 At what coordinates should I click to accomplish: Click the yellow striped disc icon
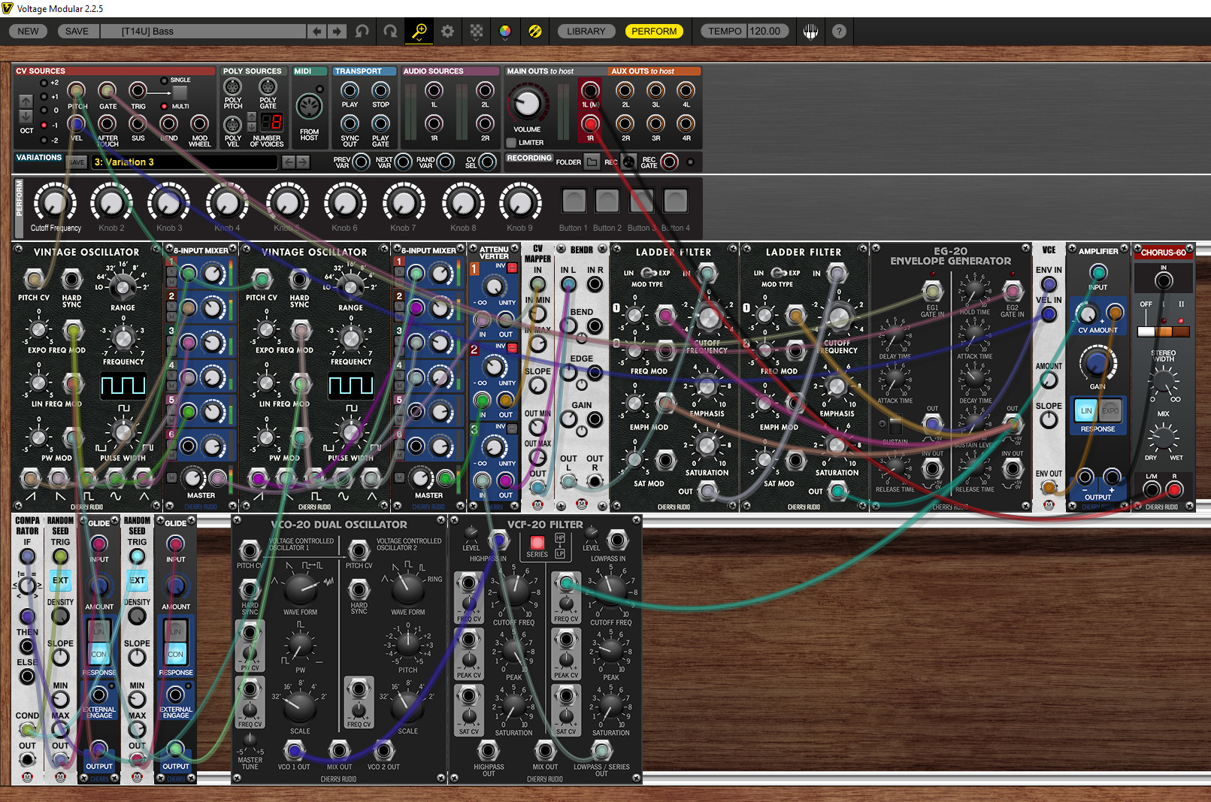pos(534,31)
